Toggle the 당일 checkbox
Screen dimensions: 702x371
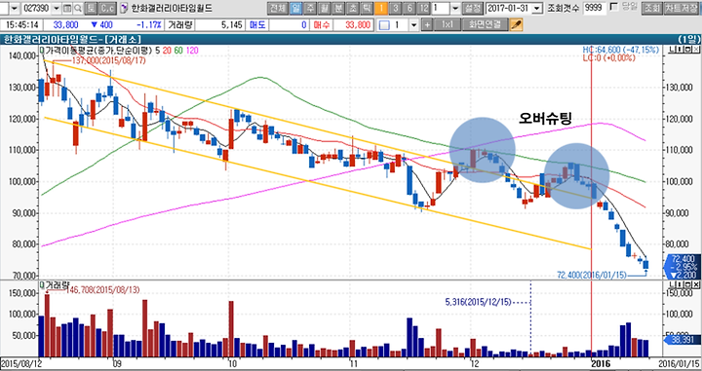pyautogui.click(x=614, y=7)
